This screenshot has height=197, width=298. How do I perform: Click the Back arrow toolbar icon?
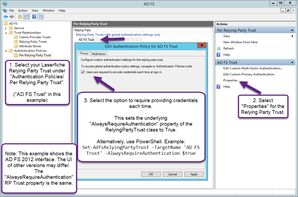tap(6, 17)
